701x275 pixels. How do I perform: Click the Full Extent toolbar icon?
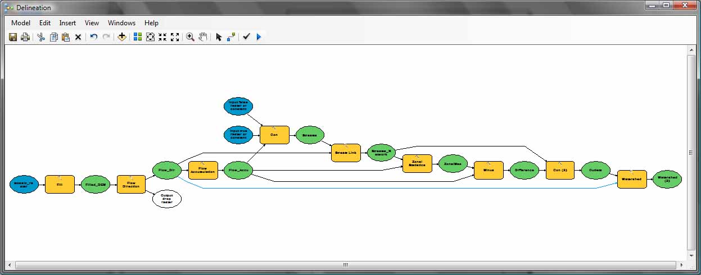pyautogui.click(x=150, y=37)
